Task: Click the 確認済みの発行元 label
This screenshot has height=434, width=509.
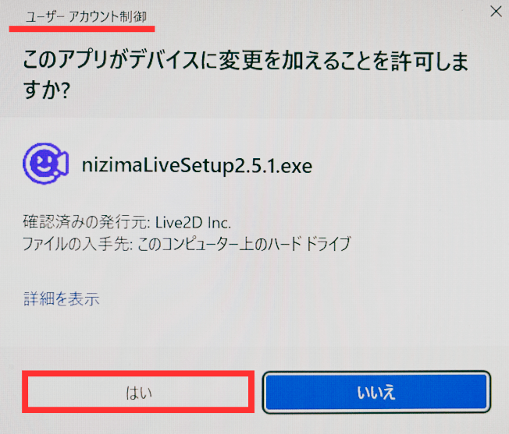Action: 87,222
